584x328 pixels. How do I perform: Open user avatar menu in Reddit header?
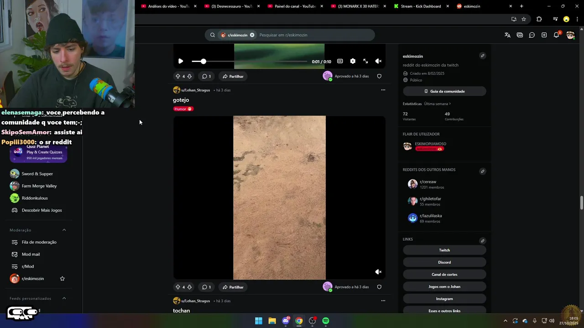coord(570,35)
